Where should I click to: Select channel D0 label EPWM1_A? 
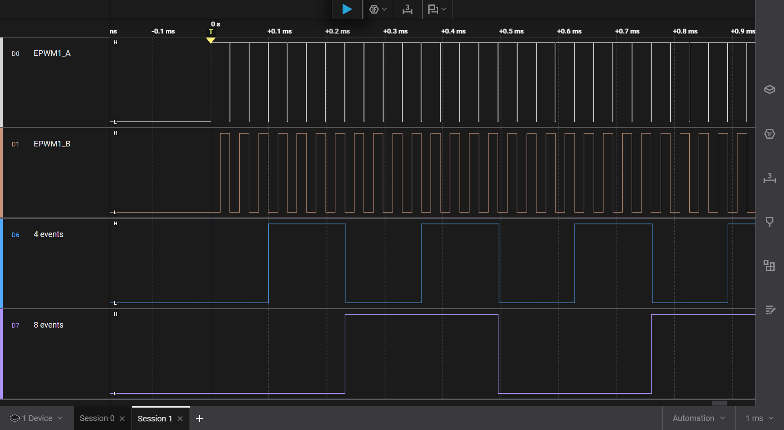52,53
